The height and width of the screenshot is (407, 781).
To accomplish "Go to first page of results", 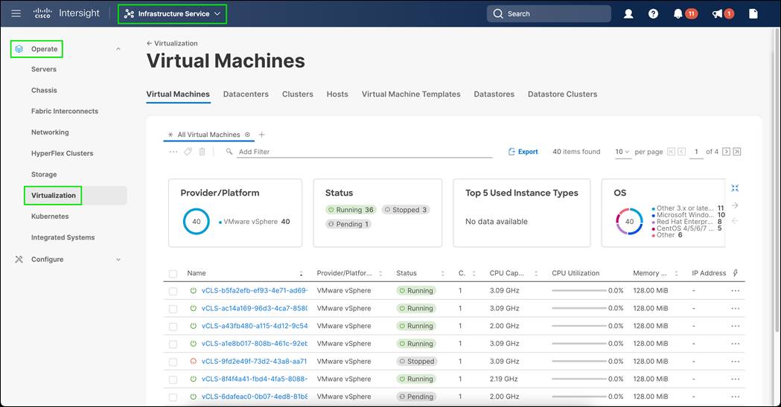I will [671, 152].
